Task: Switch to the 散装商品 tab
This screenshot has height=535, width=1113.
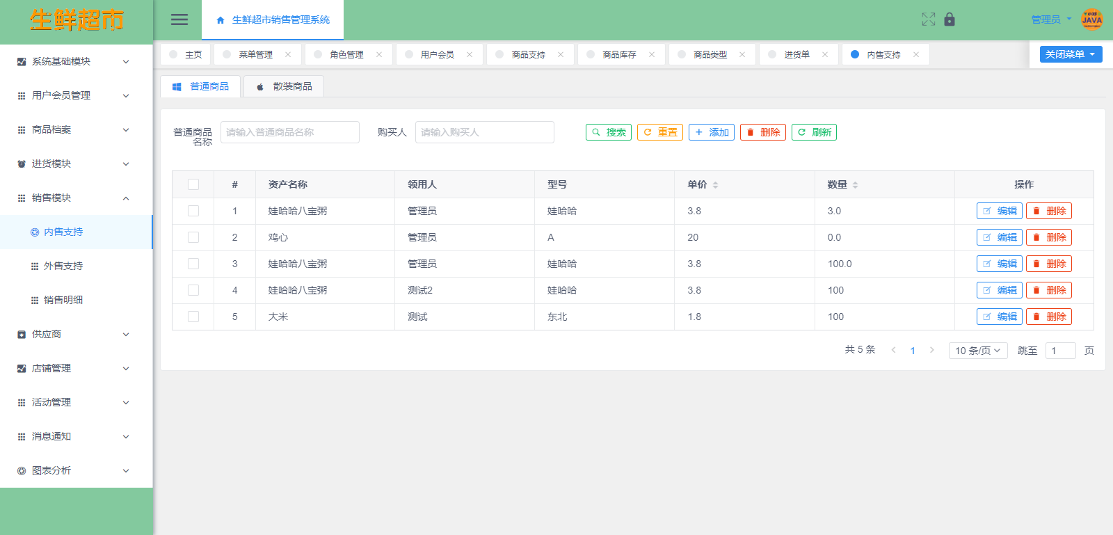Action: coord(284,86)
